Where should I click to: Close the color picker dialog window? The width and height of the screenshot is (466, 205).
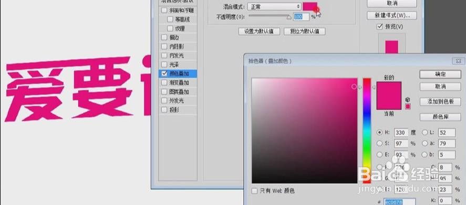pos(458,61)
